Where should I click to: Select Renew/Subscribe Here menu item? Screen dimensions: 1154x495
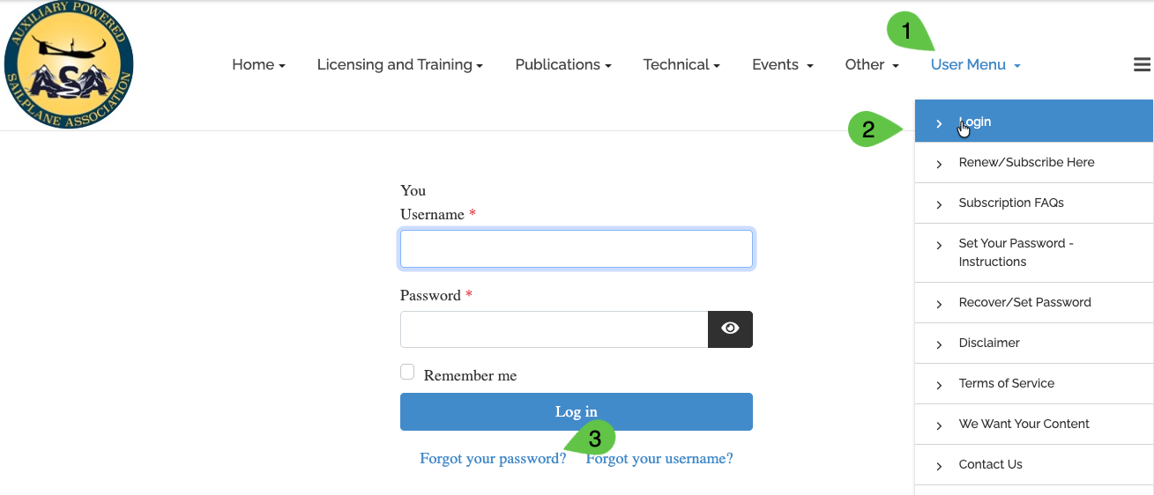(1026, 163)
